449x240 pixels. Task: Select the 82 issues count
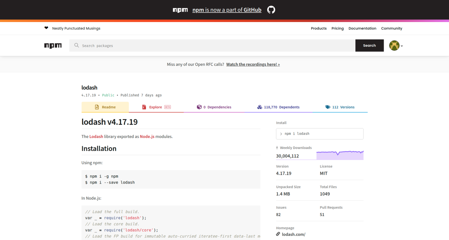coord(279,215)
